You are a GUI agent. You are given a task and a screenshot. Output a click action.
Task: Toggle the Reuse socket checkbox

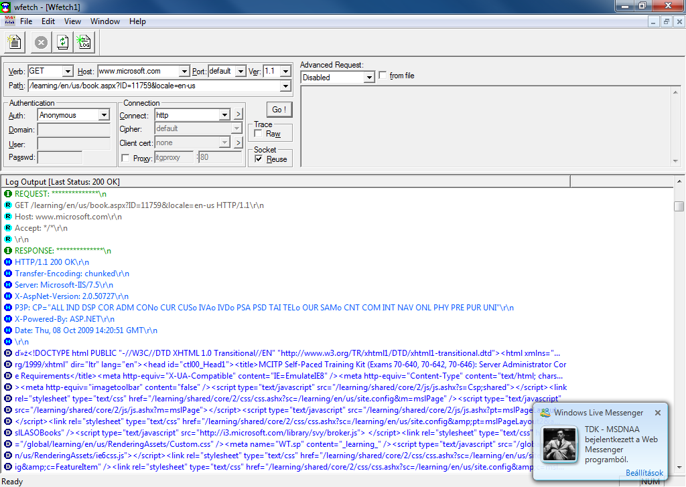(259, 159)
